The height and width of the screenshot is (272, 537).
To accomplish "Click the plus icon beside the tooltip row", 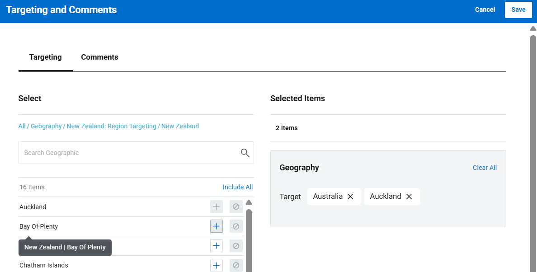I will pyautogui.click(x=217, y=246).
